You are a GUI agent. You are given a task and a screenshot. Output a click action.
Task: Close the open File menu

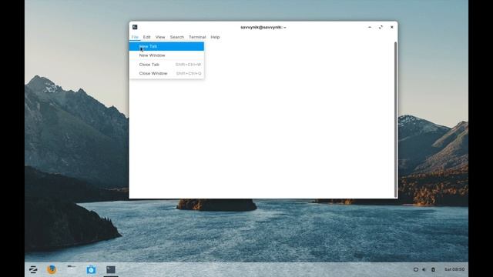[135, 37]
